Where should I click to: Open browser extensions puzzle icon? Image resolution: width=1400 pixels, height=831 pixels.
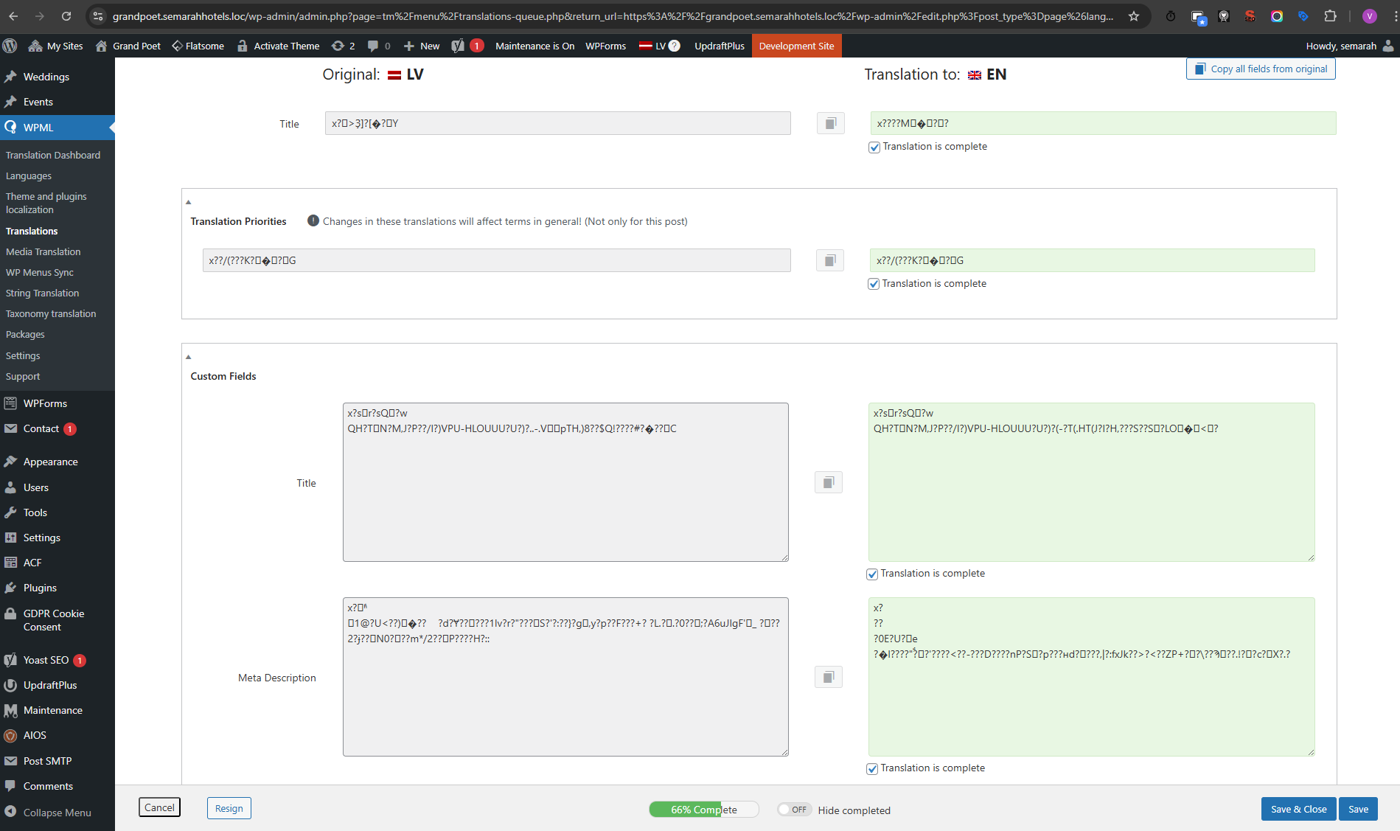[x=1330, y=16]
